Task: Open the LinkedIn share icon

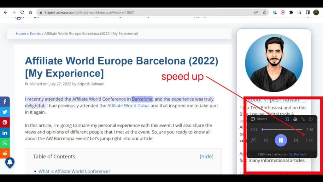Action: coord(5,133)
